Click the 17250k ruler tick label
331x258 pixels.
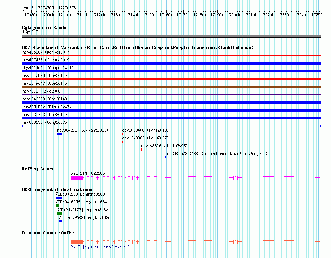pos(318,15)
